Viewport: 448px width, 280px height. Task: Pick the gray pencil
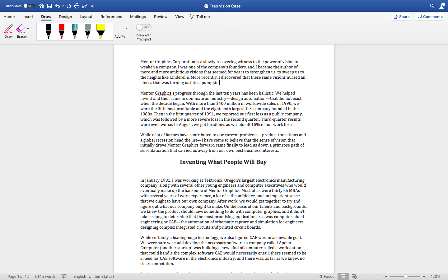point(88,31)
